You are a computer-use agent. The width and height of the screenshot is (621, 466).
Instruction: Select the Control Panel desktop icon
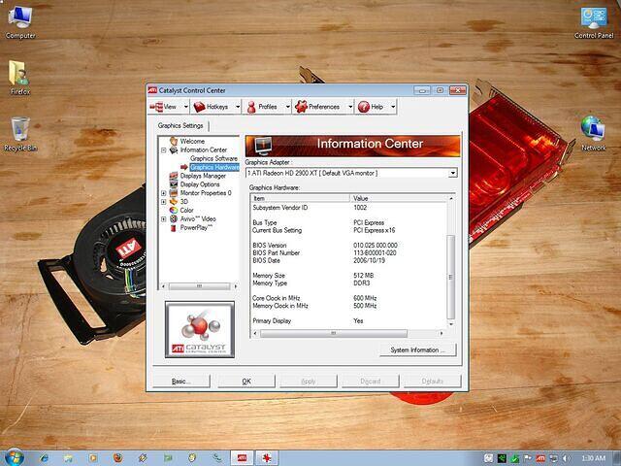click(594, 23)
